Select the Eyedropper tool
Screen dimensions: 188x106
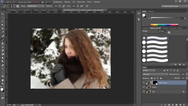[3, 32]
